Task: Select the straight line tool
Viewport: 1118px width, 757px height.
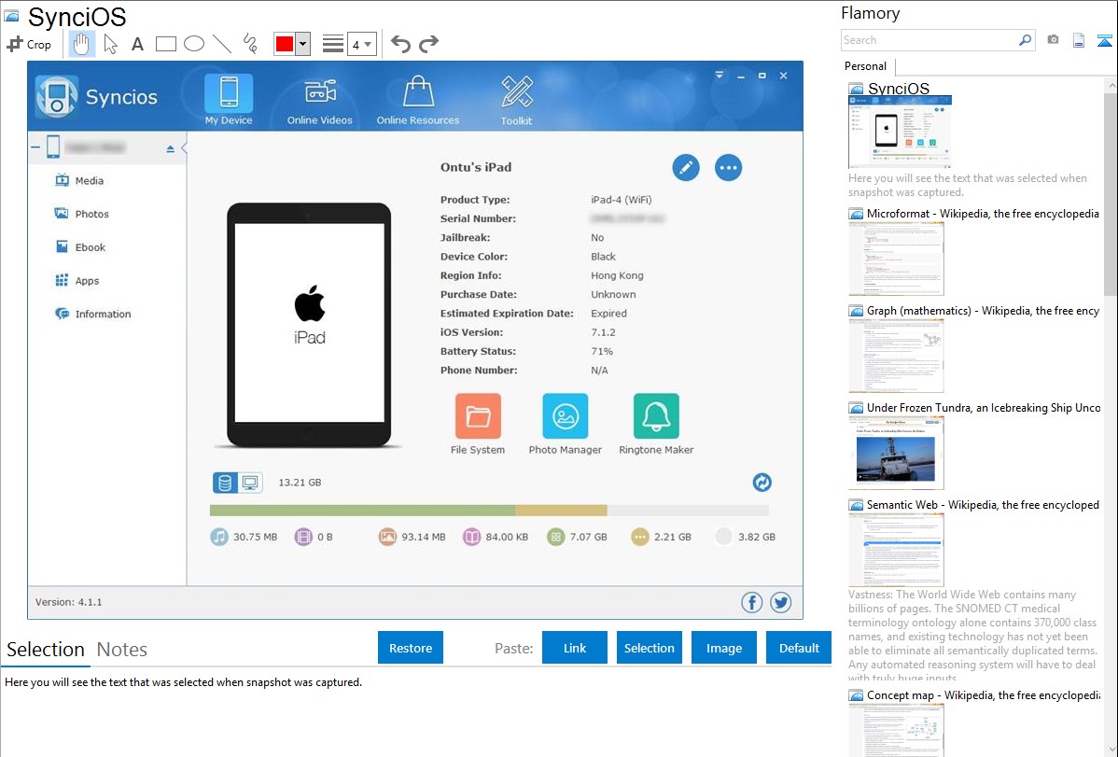Action: [221, 44]
